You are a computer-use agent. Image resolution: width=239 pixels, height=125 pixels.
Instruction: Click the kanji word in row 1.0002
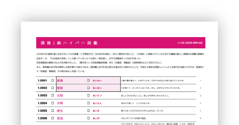tap(60, 88)
